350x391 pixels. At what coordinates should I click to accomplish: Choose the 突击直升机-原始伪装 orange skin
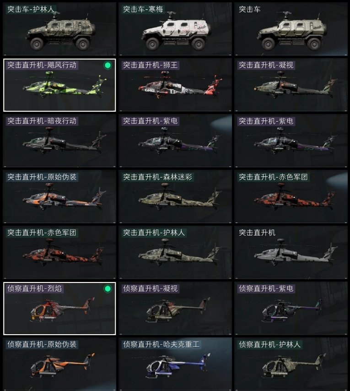59,196
